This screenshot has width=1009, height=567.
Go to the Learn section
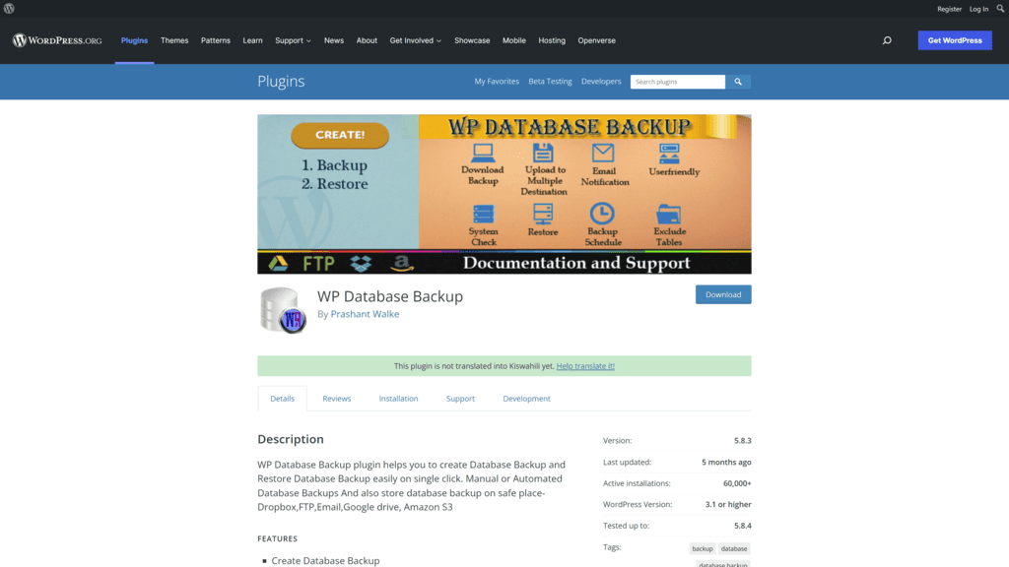click(252, 40)
